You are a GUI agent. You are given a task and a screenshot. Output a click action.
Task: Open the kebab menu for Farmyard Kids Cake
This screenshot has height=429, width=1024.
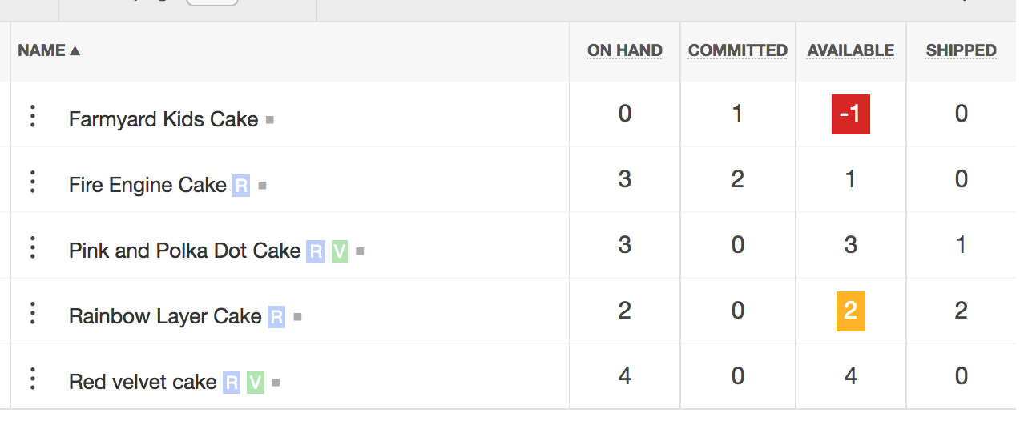coord(33,117)
